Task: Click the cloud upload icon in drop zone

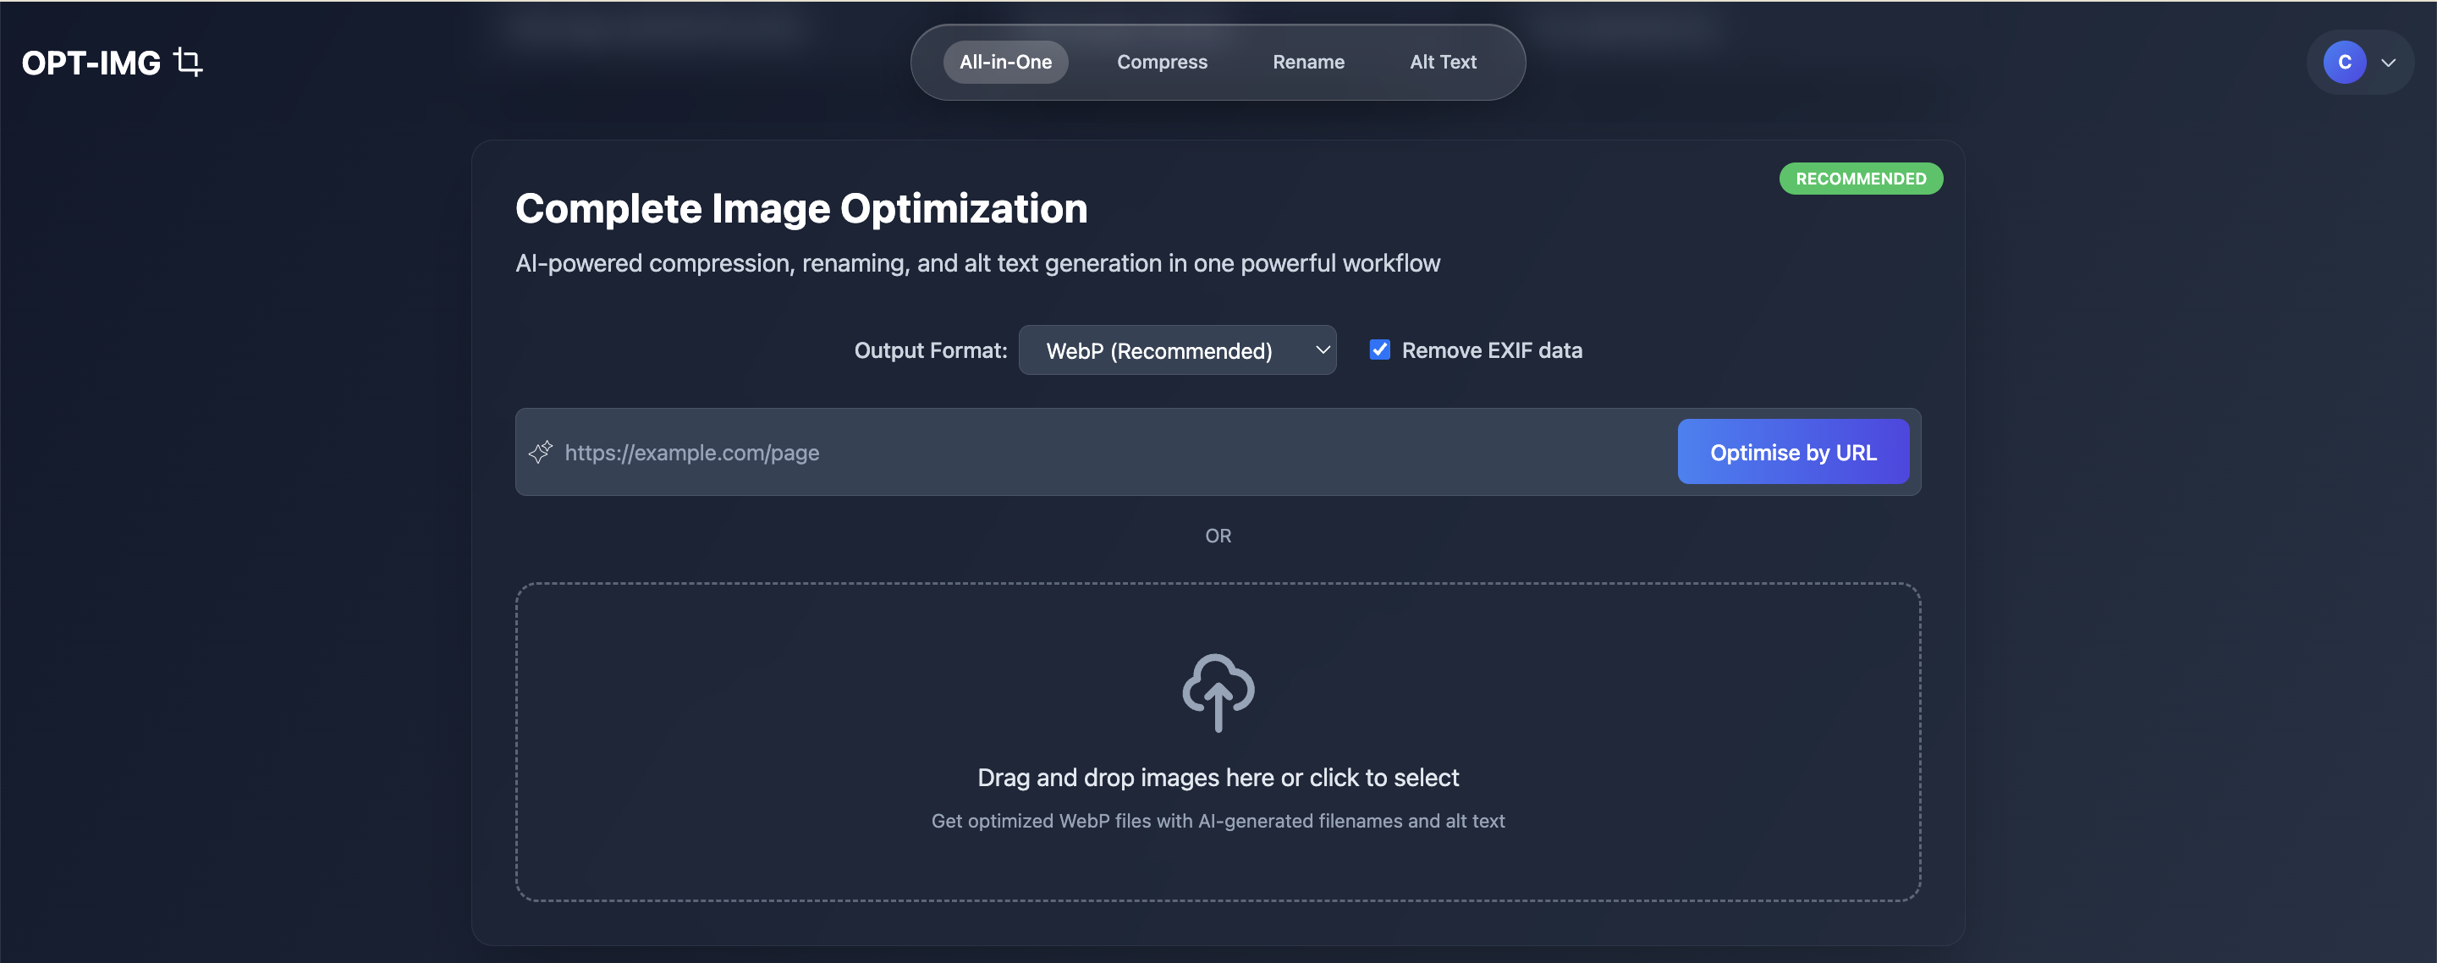Action: coord(1218,693)
